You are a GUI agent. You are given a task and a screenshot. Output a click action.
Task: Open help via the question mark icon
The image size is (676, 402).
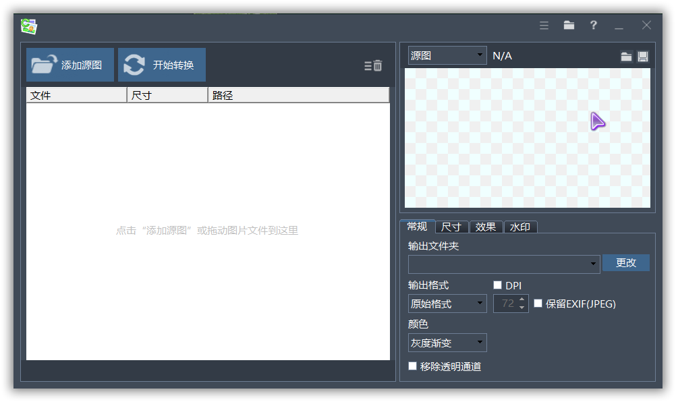(593, 25)
